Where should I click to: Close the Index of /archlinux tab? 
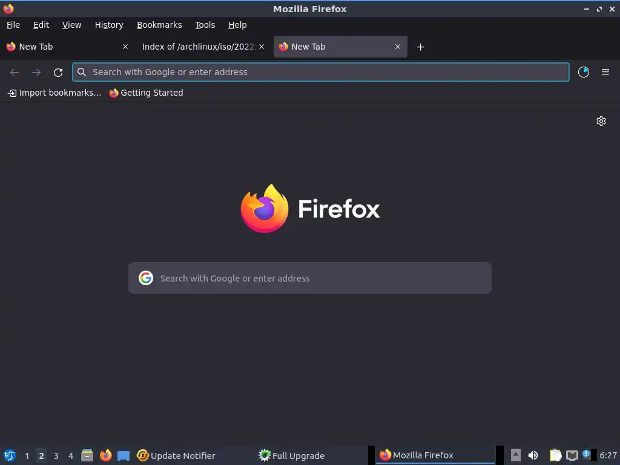pyautogui.click(x=262, y=47)
